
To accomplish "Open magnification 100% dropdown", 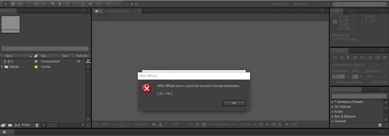I will pos(108,124).
